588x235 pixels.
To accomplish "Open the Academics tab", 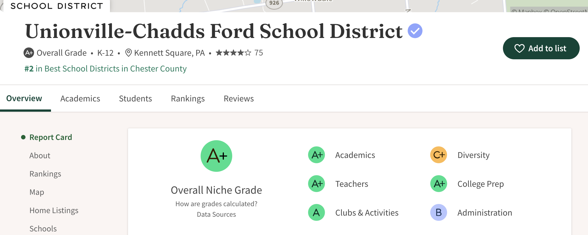I will click(x=80, y=99).
